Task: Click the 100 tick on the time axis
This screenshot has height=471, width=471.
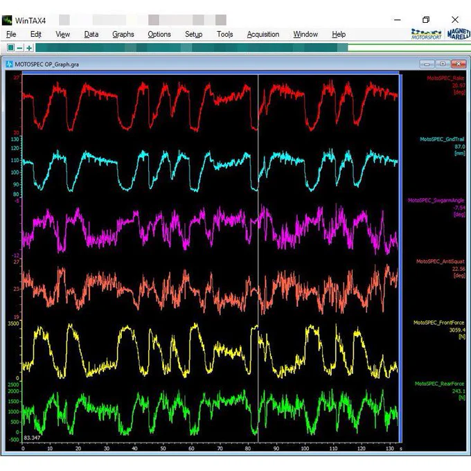Action: [x=305, y=448]
